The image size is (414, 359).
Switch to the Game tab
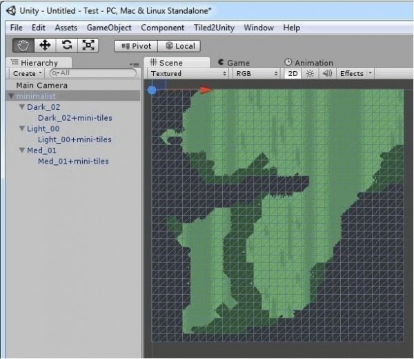tap(234, 63)
